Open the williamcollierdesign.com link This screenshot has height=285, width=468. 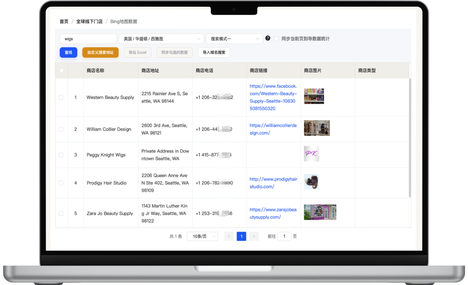tap(273, 129)
